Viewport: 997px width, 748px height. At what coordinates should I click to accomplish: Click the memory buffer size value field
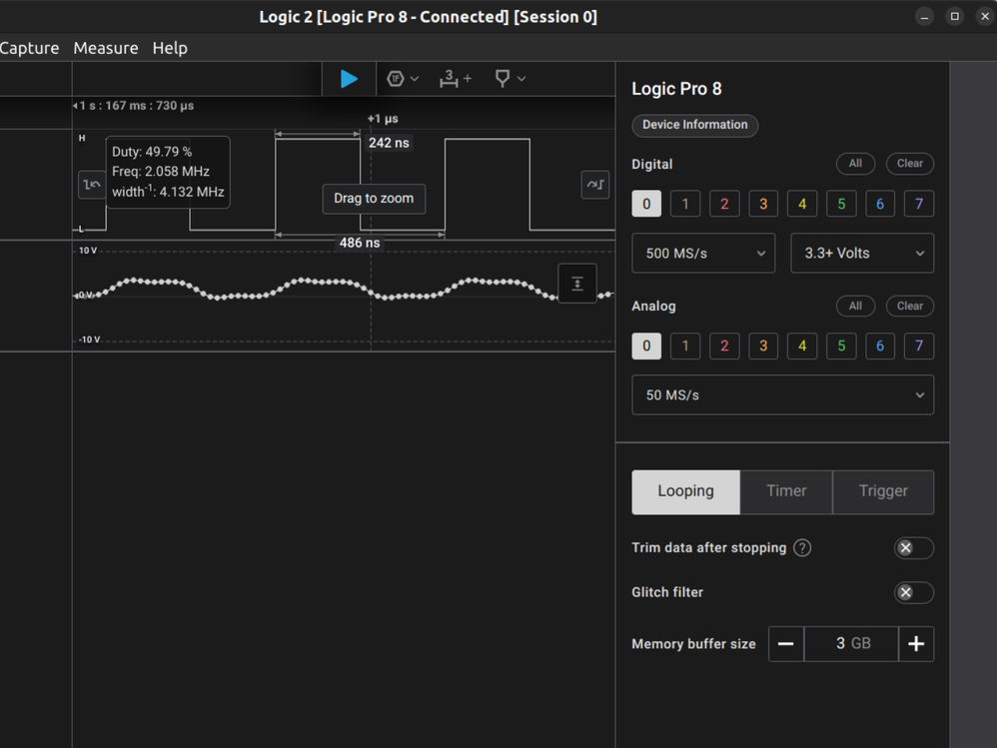click(851, 644)
